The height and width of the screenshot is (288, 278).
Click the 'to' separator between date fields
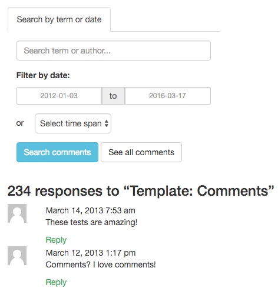coord(113,96)
